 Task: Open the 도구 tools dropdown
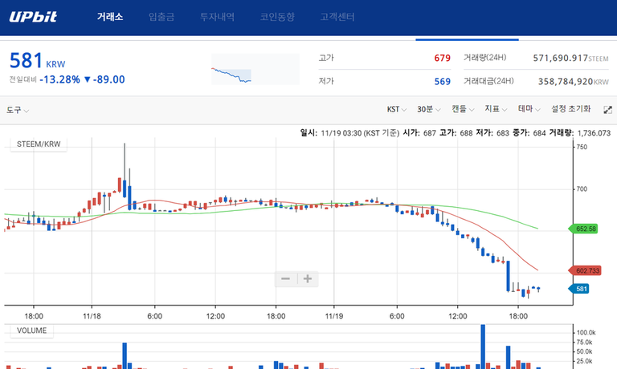pos(18,109)
